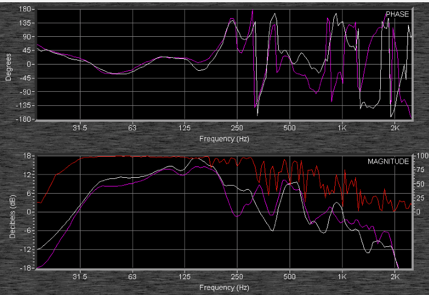Click the 25 tick on right coherence axis
429x295 pixels.
point(420,198)
